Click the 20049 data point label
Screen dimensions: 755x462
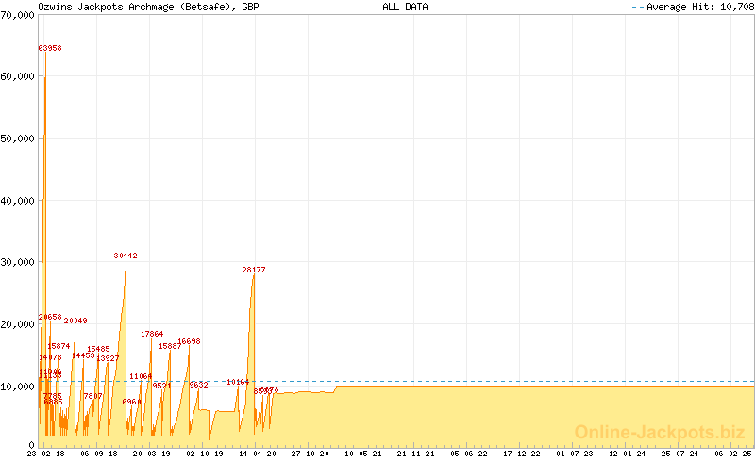coord(75,321)
